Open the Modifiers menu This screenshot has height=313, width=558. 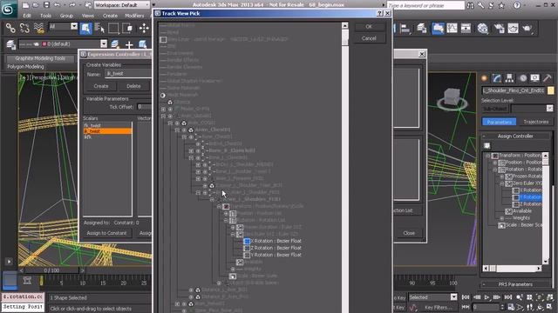134,16
